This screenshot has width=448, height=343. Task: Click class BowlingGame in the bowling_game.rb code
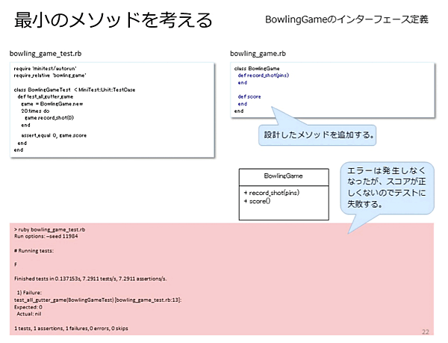click(x=257, y=69)
